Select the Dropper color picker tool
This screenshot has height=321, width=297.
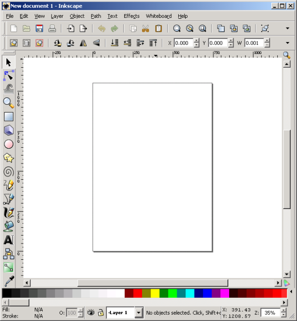point(9,281)
